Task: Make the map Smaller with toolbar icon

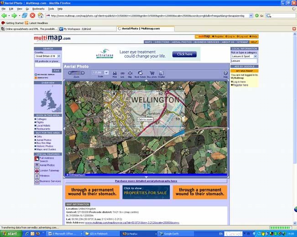Action: pyautogui.click(x=161, y=73)
